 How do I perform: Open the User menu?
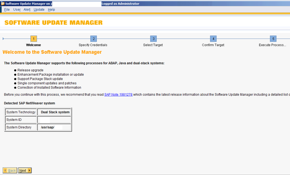17,9
